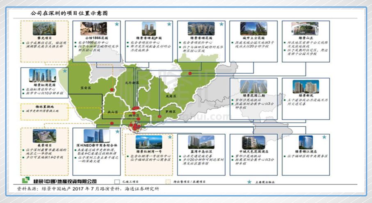The height and width of the screenshot is (203, 372).
Task: Open the 蓝湾半岛社区 photo thumbnail
Action: tap(201, 142)
